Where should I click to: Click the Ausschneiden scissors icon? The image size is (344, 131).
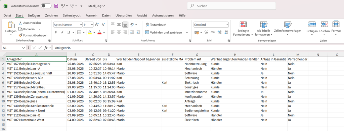[20, 23]
